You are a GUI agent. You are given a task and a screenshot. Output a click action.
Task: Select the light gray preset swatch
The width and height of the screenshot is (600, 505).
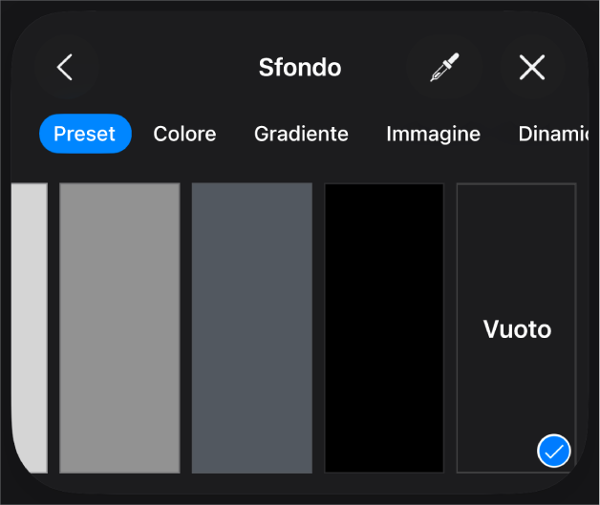coord(30,328)
